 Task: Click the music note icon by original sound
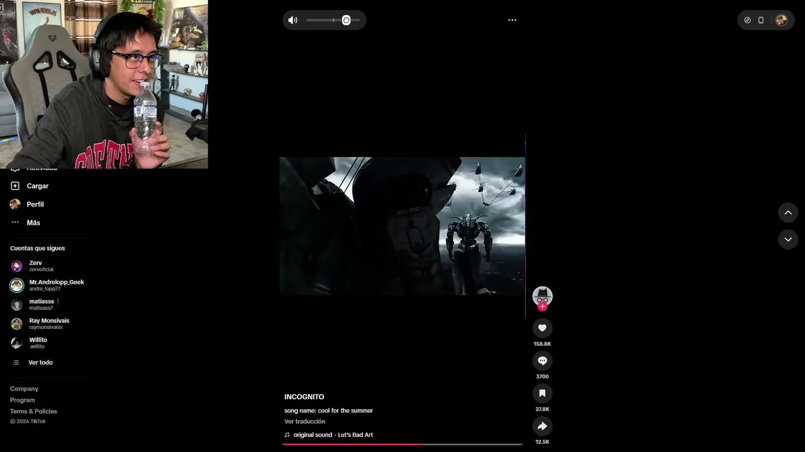[x=287, y=434]
